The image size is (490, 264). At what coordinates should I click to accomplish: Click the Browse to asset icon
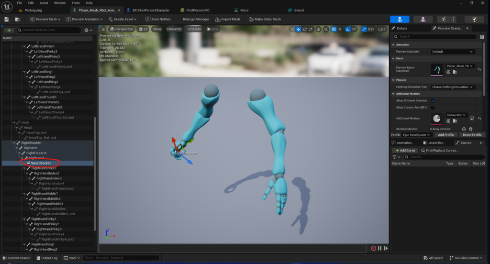[x=17, y=19]
